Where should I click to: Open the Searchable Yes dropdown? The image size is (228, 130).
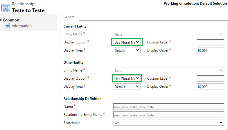pyautogui.click(x=168, y=123)
